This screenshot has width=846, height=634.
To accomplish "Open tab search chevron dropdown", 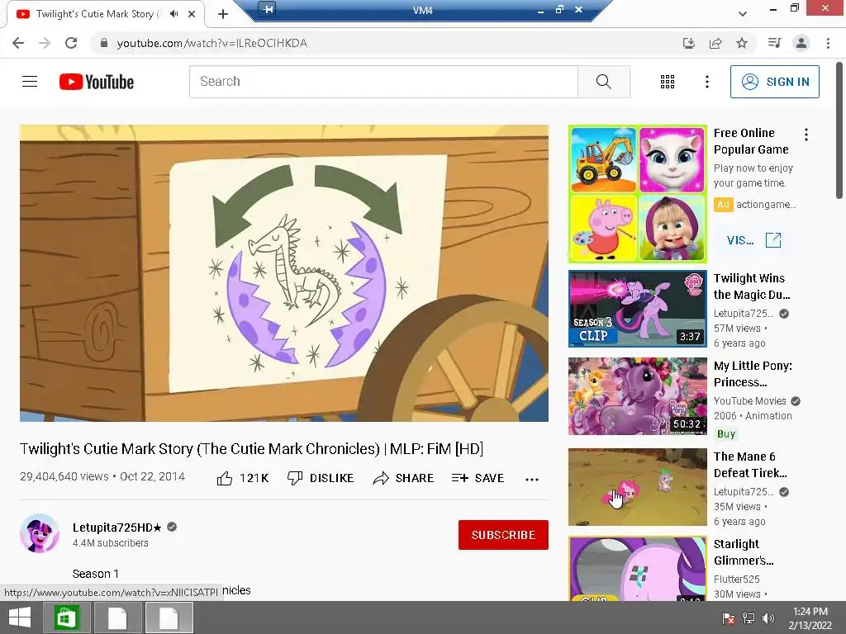I will coord(743,14).
